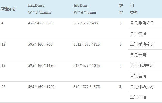The width and height of the screenshot is (162, 103).
Task: Click exterior dimension 595 * 460 * 1190
Action: 41,65
